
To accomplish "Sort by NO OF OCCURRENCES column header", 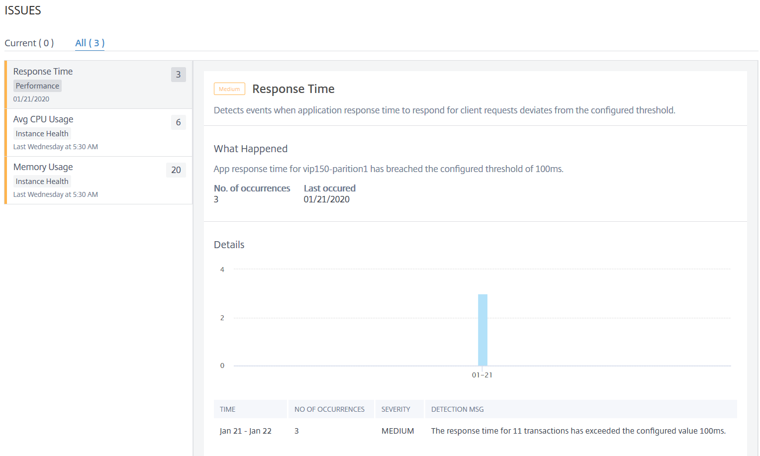I will click(331, 409).
